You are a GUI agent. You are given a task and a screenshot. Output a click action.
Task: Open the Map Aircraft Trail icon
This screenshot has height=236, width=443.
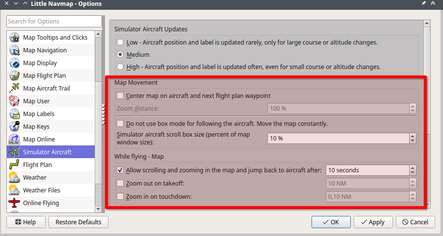click(14, 88)
